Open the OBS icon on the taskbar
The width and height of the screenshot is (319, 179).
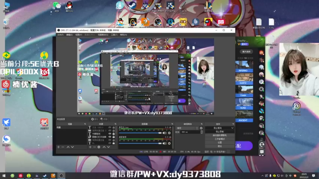coord(61,175)
